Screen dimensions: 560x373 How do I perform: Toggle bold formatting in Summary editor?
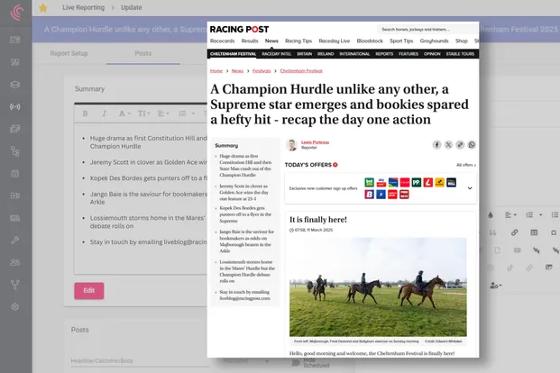pyautogui.click(x=86, y=114)
